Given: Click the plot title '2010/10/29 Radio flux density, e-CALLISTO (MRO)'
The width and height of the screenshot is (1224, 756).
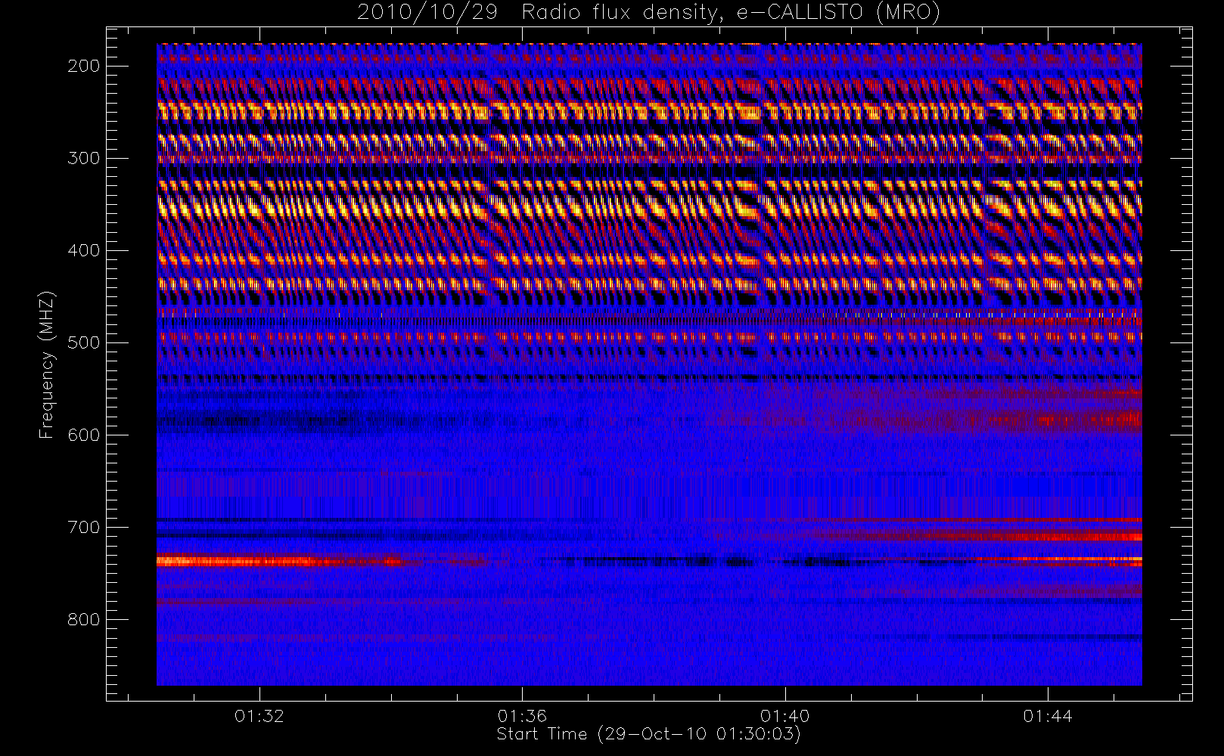Looking at the screenshot, I should point(648,13).
